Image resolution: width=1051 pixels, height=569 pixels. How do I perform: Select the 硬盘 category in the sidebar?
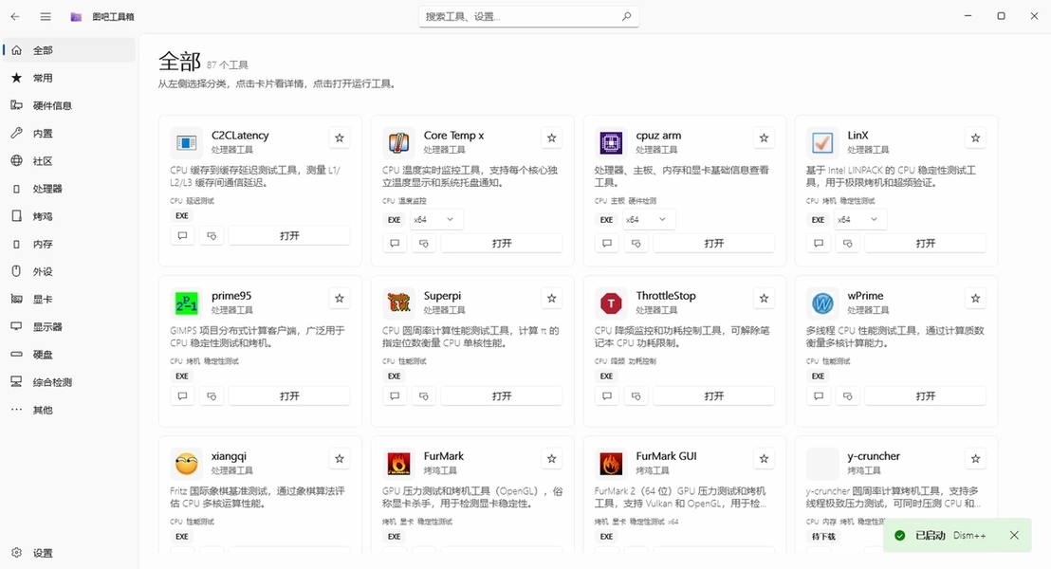[x=69, y=355]
